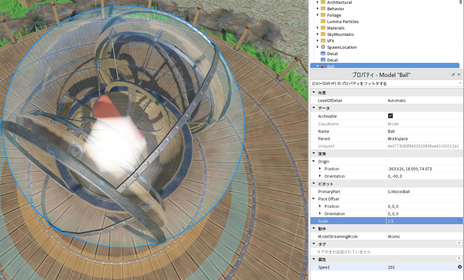Screen dimensions: 464x280
Task: Collapse the 動作 section
Action: (314, 229)
